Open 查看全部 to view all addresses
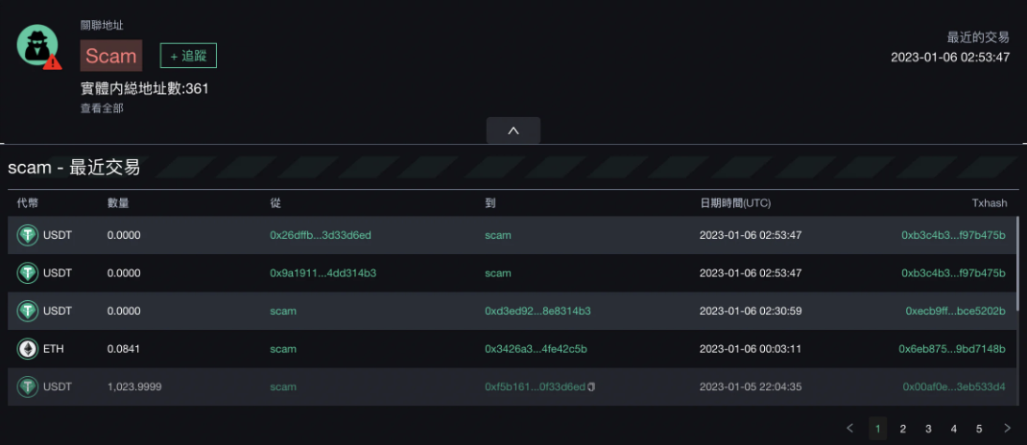1027x445 pixels. coord(102,108)
